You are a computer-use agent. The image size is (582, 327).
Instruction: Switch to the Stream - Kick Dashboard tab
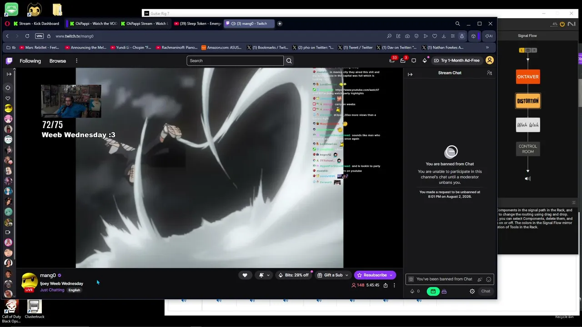click(x=37, y=24)
